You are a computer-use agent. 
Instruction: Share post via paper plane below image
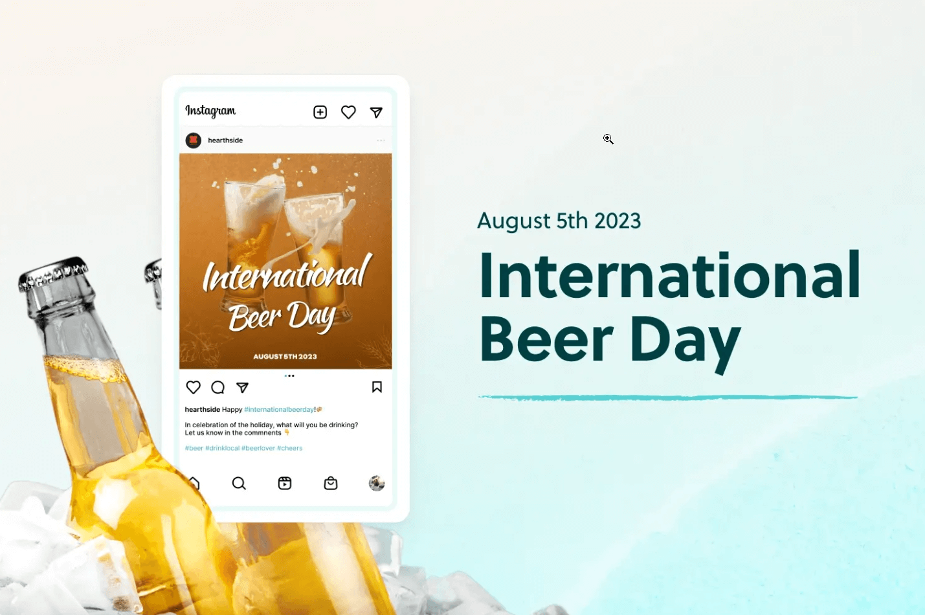tap(243, 387)
